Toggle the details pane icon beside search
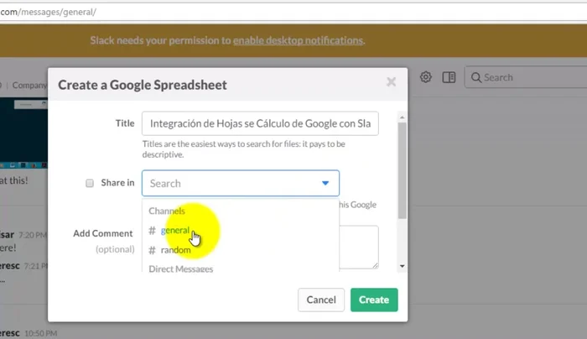The height and width of the screenshot is (339, 587). click(449, 77)
